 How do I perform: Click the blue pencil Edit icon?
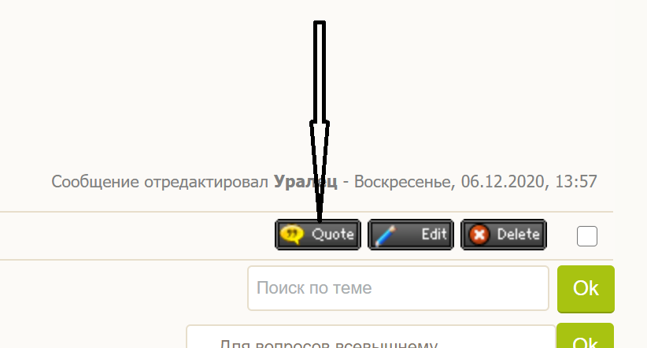385,235
